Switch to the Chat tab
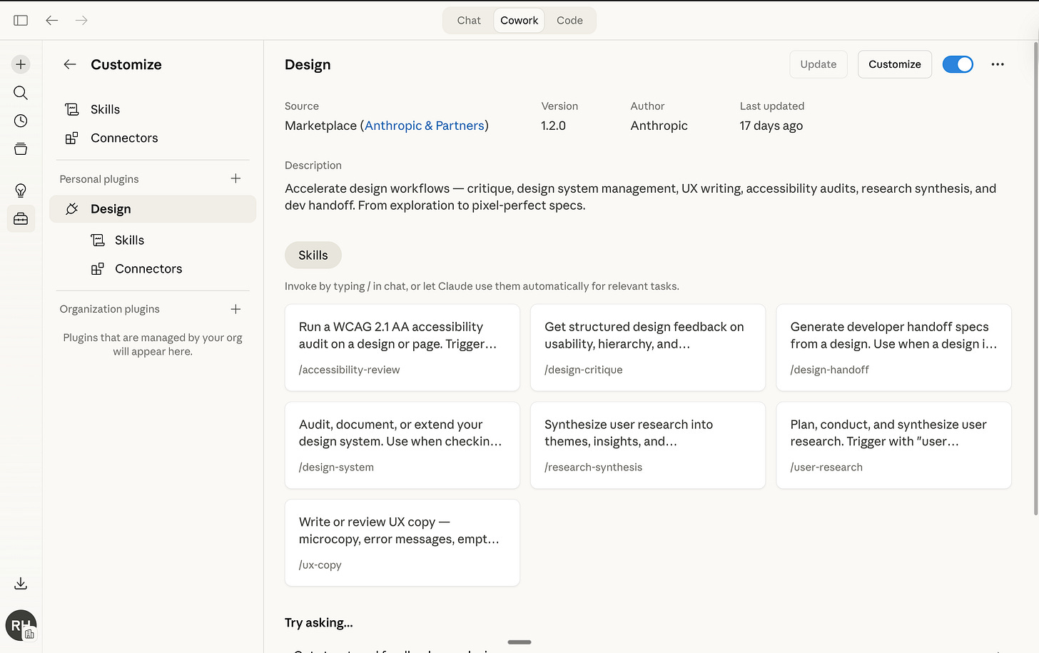1039x653 pixels. (469, 20)
